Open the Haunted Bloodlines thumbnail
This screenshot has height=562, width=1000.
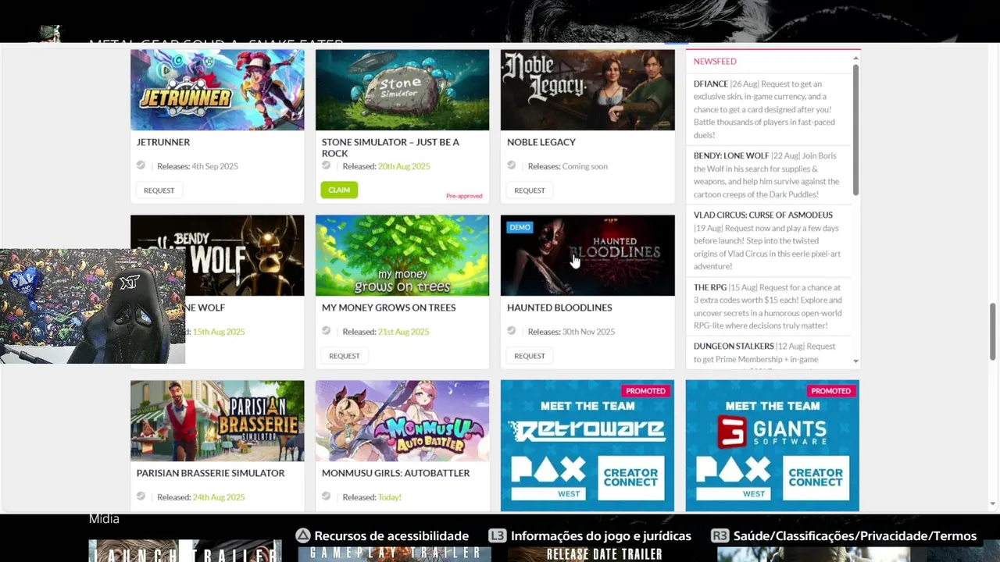(587, 255)
